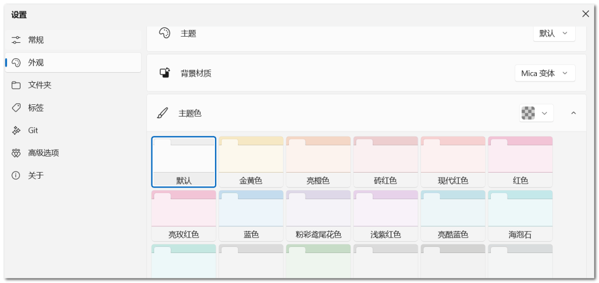Select the 默认 theme color swatch
The width and height of the screenshot is (599, 283).
coord(184,161)
